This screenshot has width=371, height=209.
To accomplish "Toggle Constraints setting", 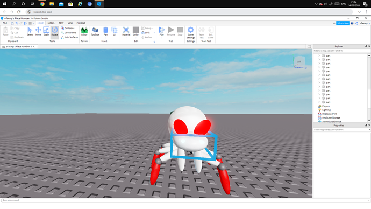I will [x=69, y=33].
